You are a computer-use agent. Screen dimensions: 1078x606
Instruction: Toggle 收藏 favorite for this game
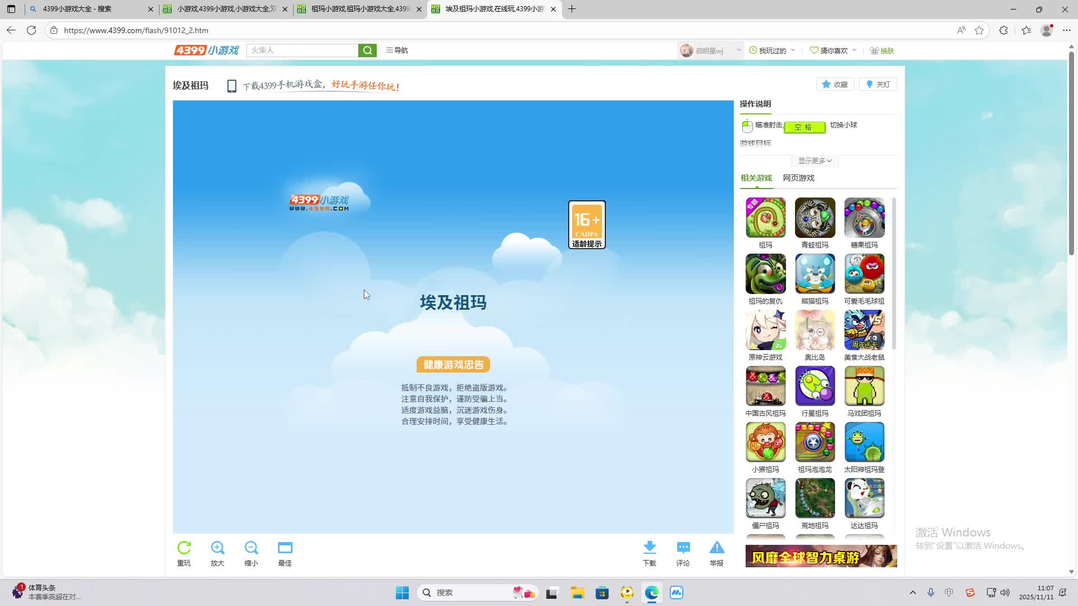coord(835,85)
